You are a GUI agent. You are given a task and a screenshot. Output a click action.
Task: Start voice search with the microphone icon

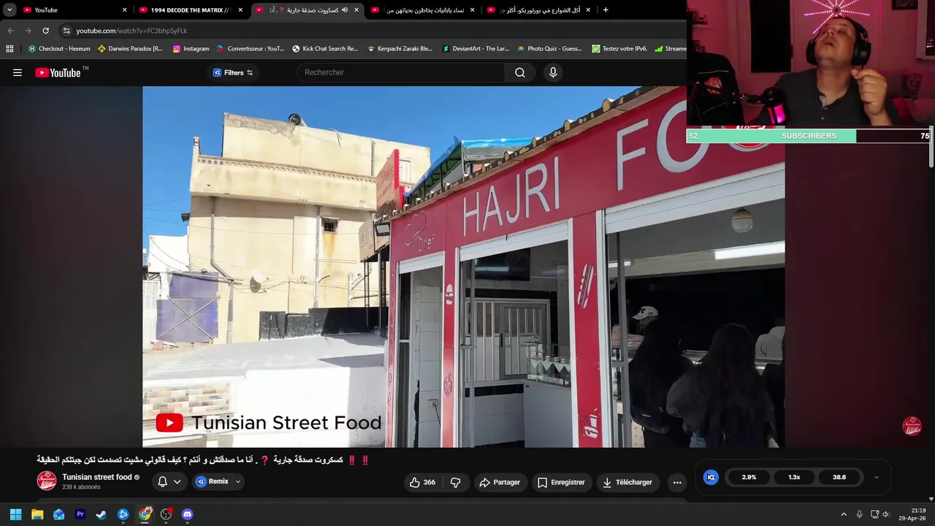553,72
